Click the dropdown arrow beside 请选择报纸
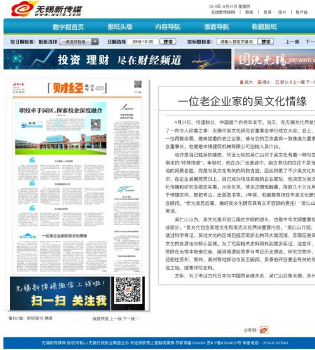This screenshot has width=315, height=350. click(x=95, y=42)
